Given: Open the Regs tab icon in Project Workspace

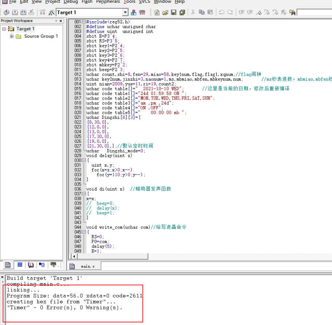Looking at the screenshot, I should pos(20,265).
